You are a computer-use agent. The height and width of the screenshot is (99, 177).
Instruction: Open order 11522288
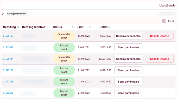[8, 70]
